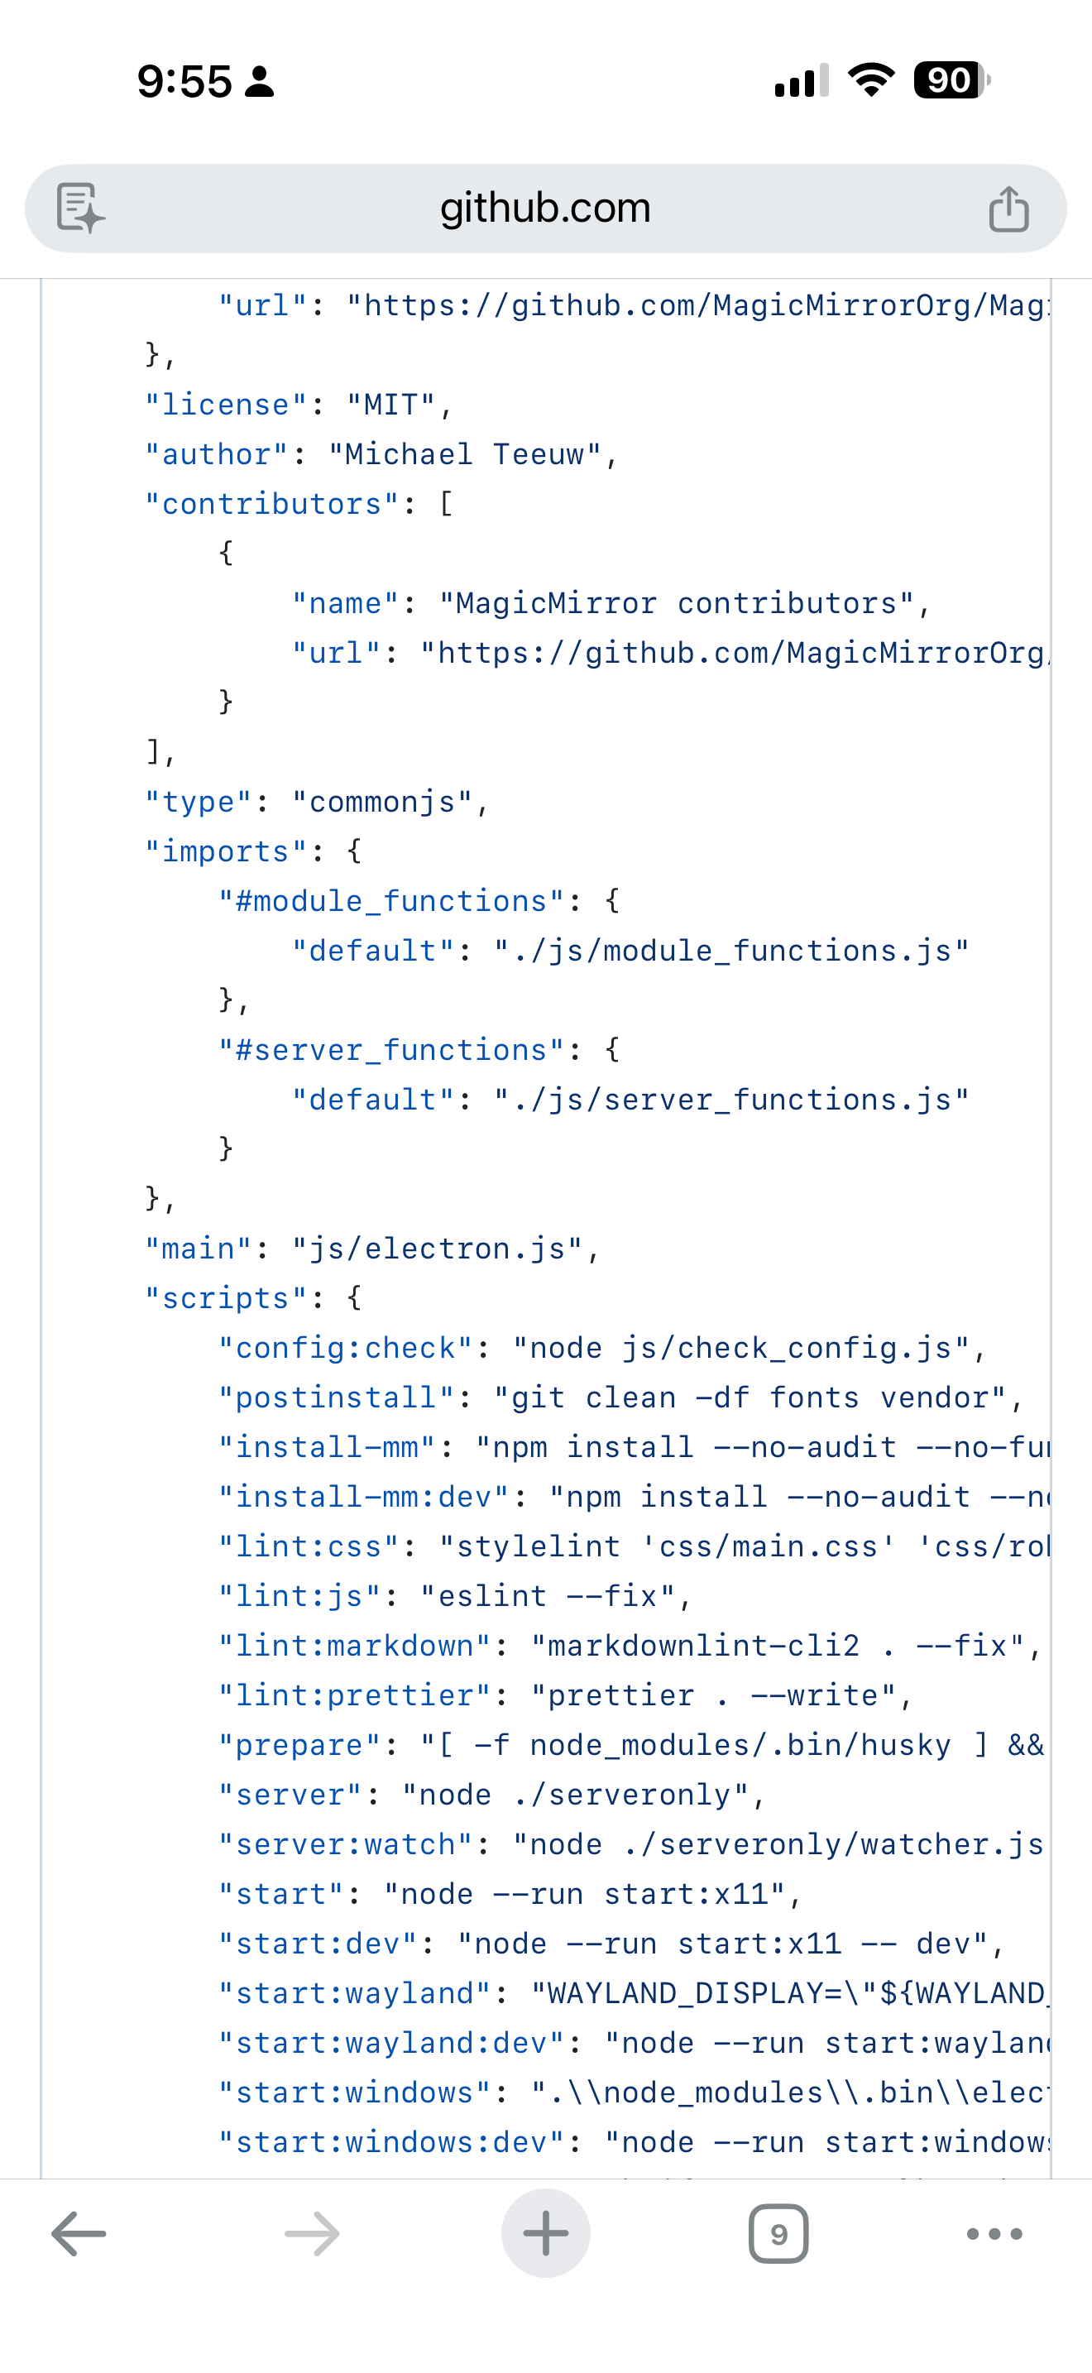Tap the github.com address field
This screenshot has height=2373, width=1092.
click(545, 209)
